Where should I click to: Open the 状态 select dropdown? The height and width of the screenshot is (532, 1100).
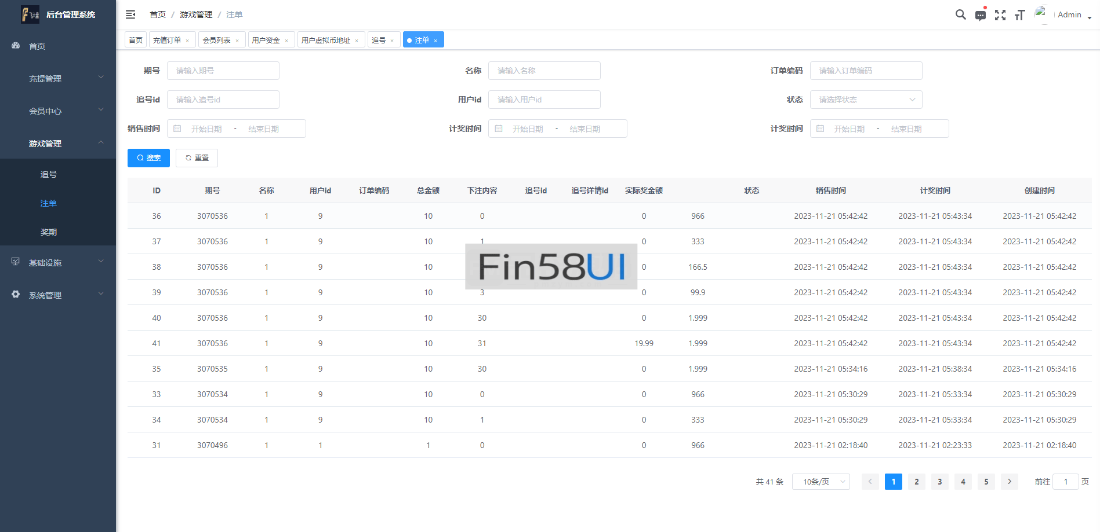[x=866, y=100]
